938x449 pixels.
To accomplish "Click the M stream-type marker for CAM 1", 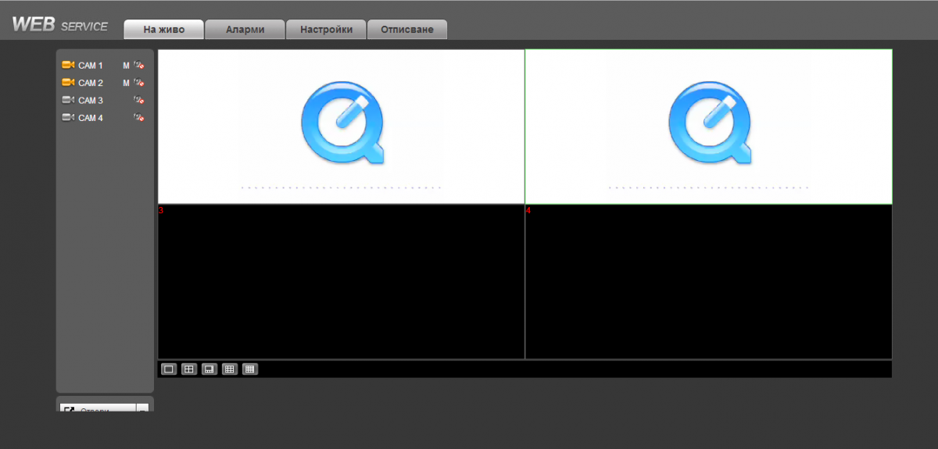I will pyautogui.click(x=126, y=66).
